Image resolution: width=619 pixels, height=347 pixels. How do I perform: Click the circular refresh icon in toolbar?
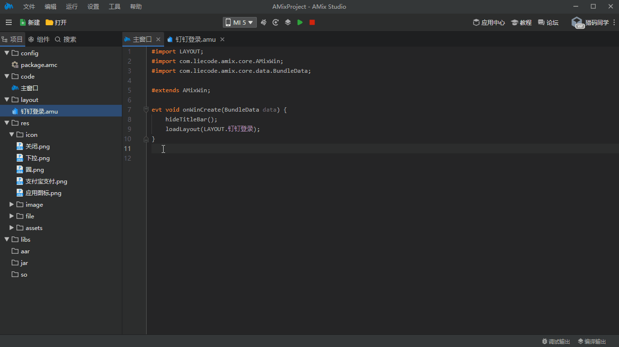click(x=276, y=22)
